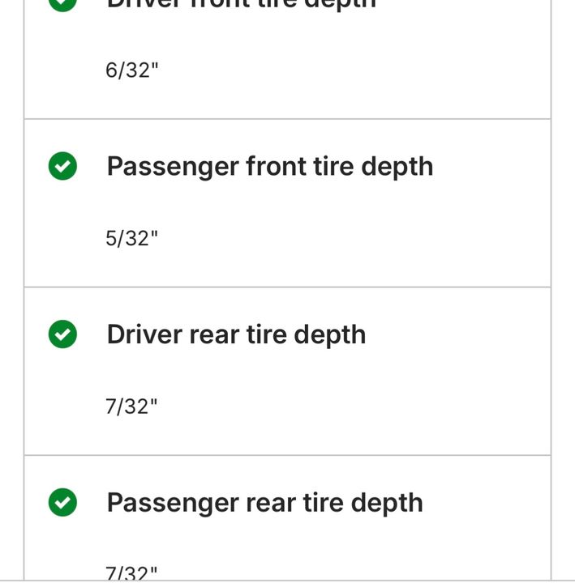Click the 6/32" measurement value
The width and height of the screenshot is (575, 583).
[132, 70]
